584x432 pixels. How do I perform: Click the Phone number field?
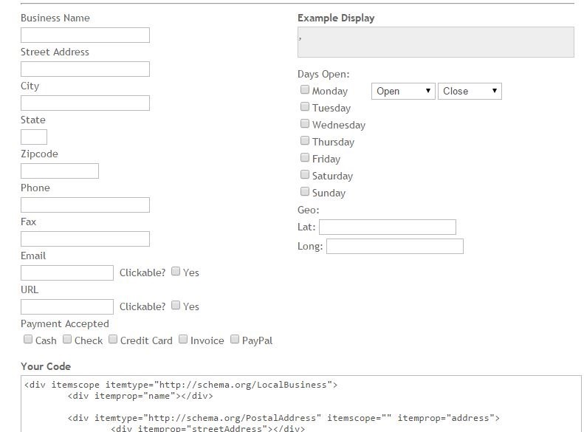point(85,205)
